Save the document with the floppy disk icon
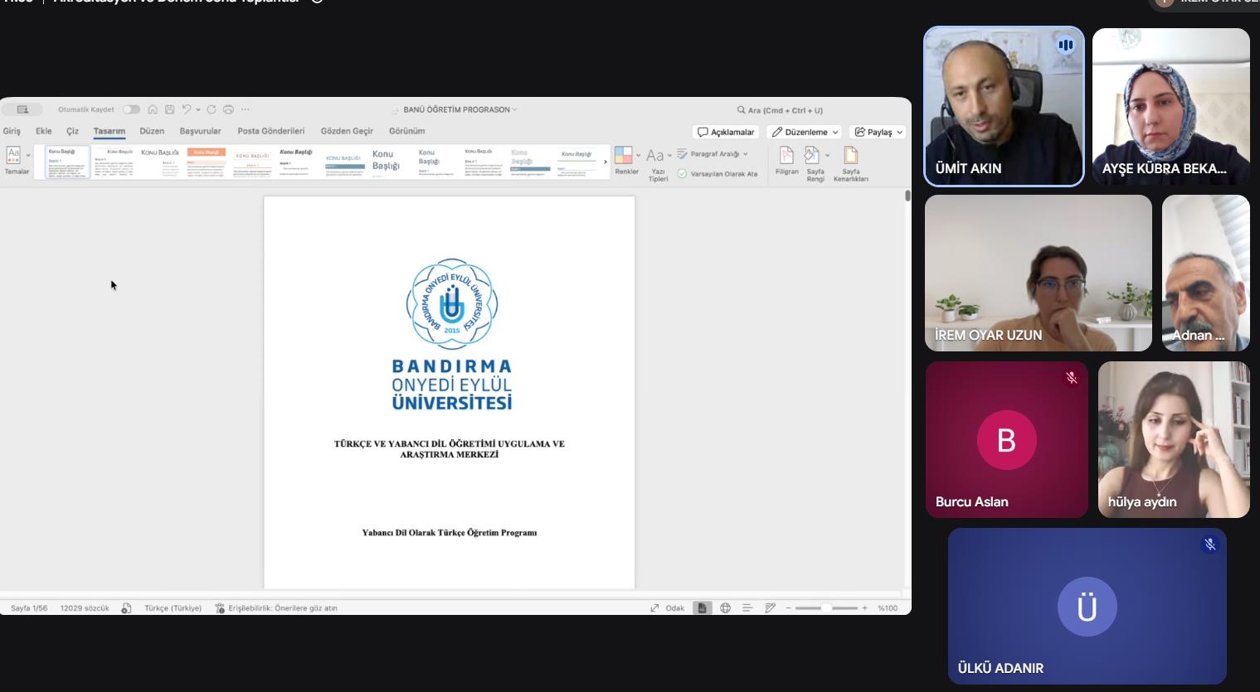The width and height of the screenshot is (1260, 692). (169, 109)
